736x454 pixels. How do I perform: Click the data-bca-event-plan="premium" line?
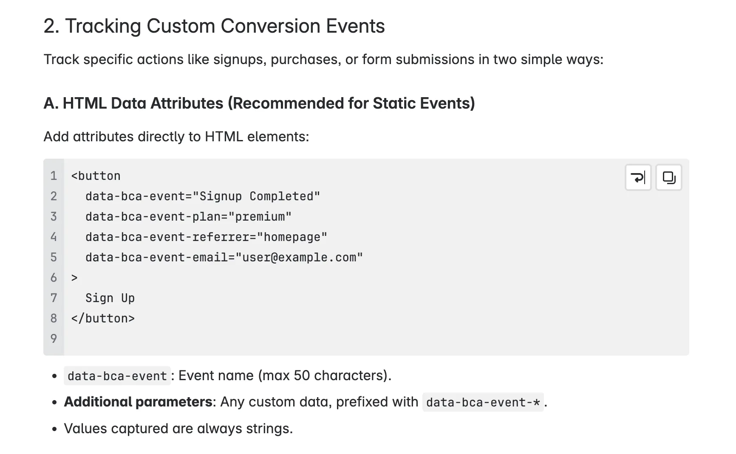tap(188, 216)
